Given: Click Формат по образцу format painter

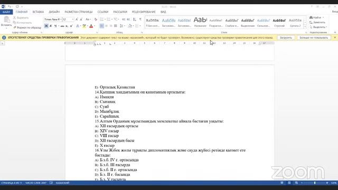Looking at the screenshot, I should click(x=27, y=27).
